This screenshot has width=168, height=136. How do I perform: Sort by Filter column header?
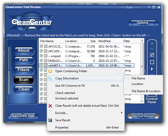click(128, 41)
